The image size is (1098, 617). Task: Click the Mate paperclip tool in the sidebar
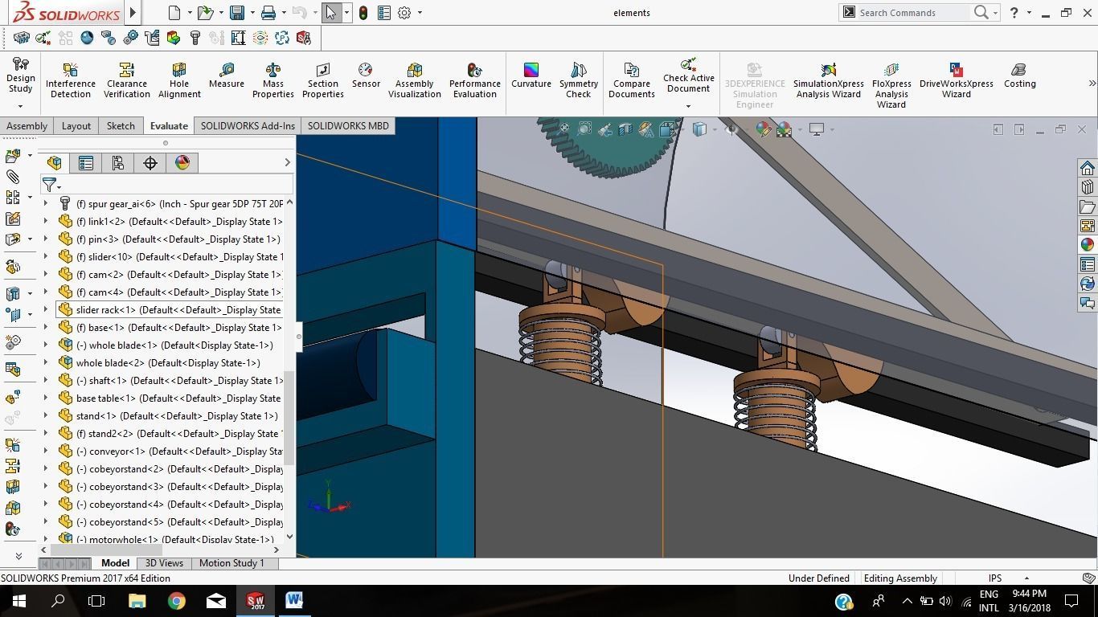[x=13, y=176]
